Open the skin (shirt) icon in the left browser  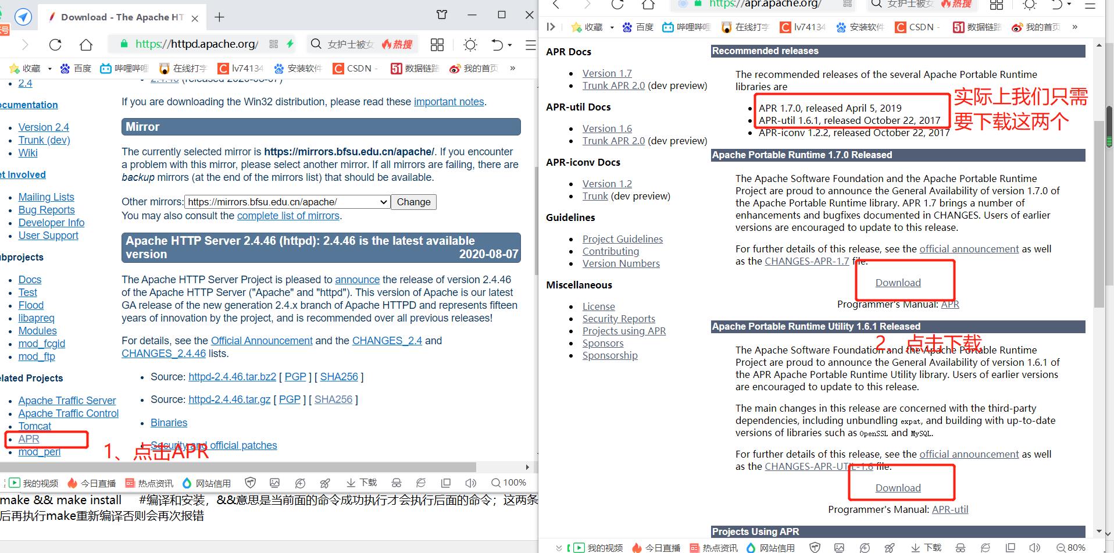(x=442, y=15)
